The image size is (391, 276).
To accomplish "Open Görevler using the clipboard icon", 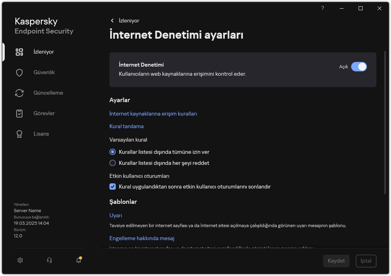I will click(19, 113).
